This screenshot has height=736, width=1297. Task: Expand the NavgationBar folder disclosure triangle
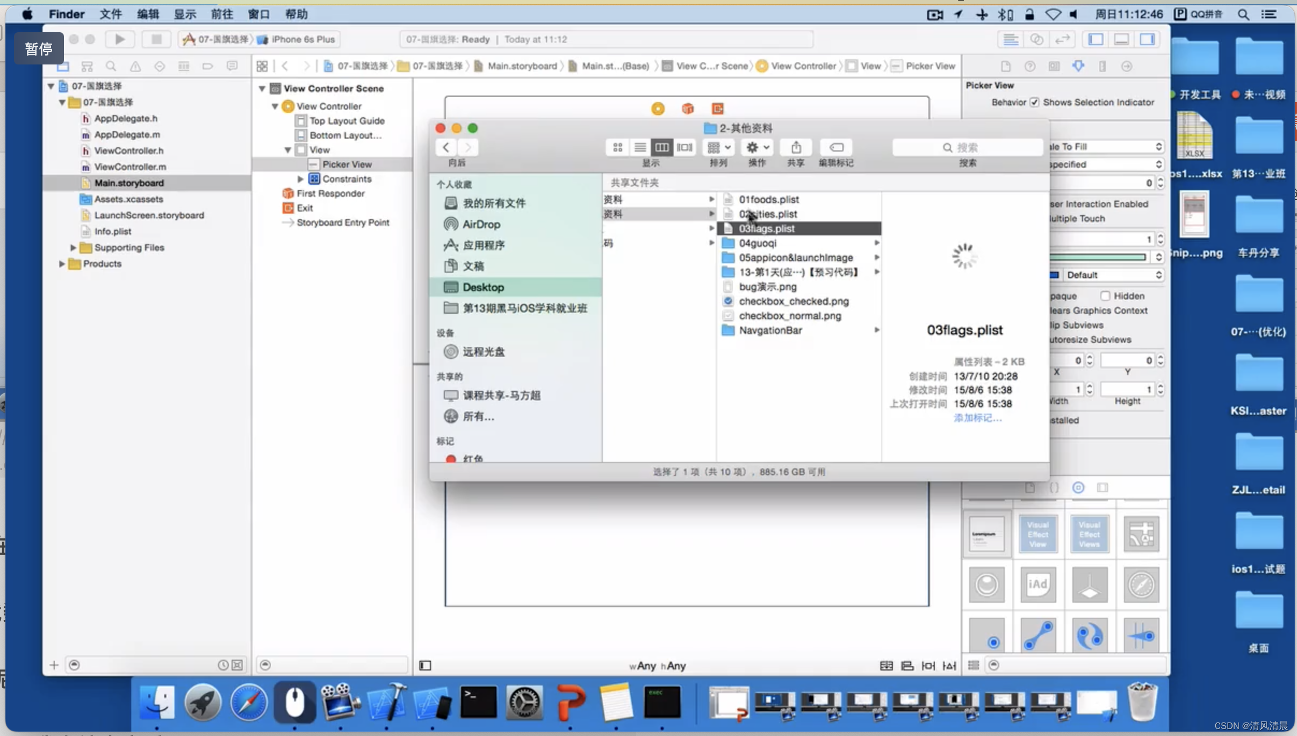point(876,330)
